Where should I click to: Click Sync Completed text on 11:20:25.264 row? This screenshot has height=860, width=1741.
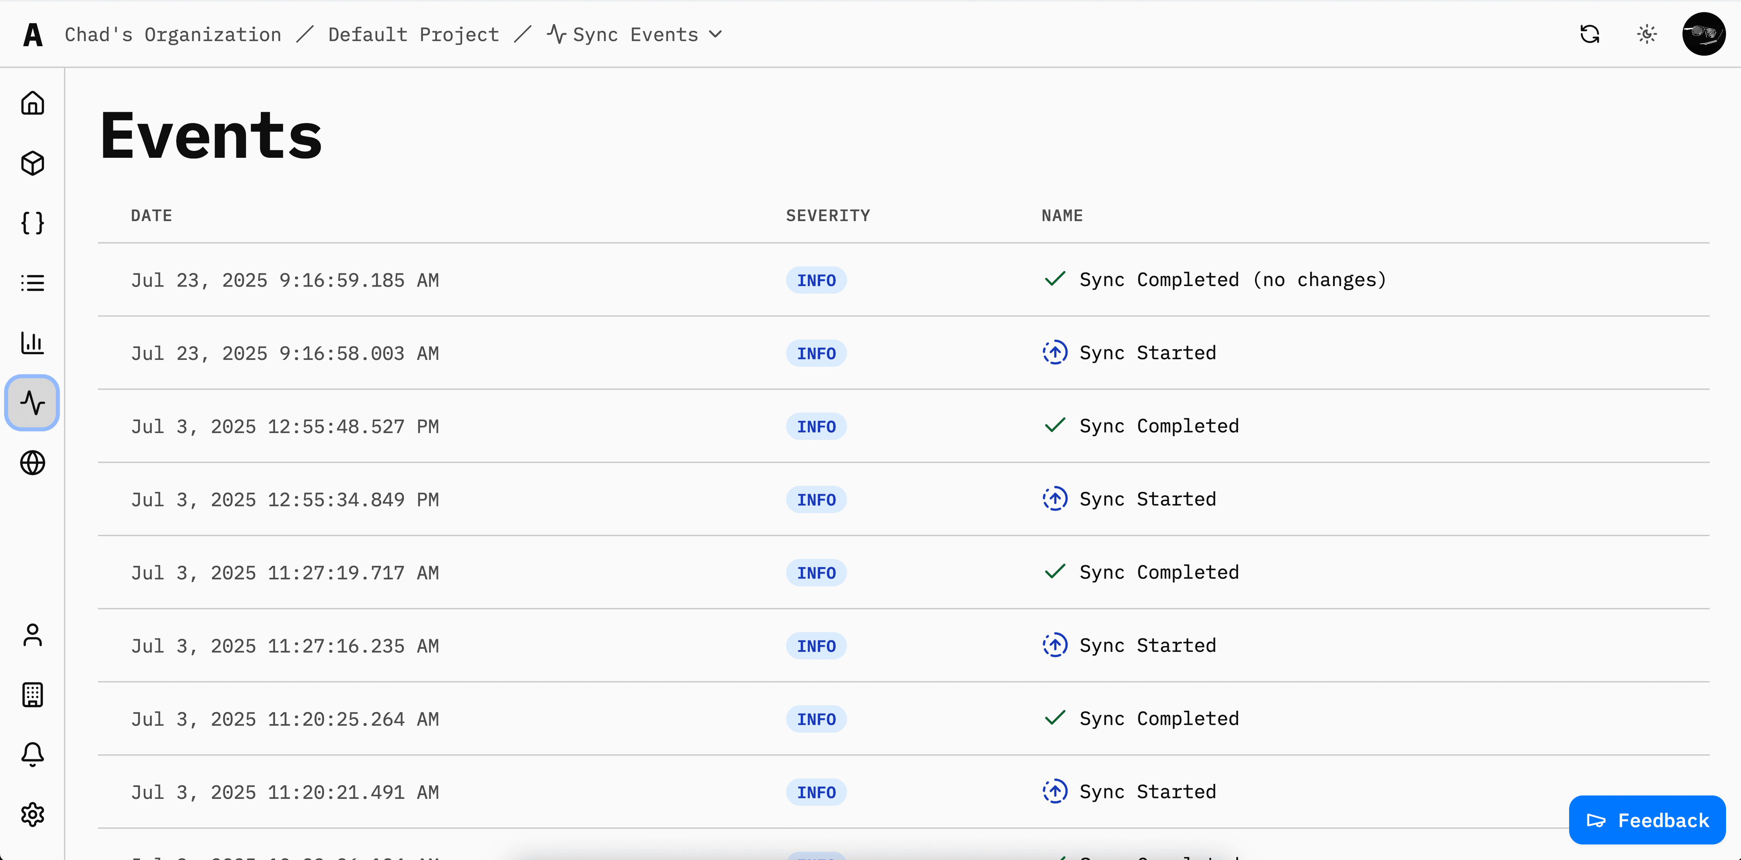click(x=1159, y=718)
